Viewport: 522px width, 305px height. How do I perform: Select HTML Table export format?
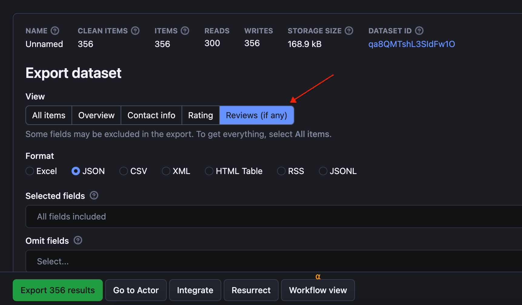click(209, 171)
